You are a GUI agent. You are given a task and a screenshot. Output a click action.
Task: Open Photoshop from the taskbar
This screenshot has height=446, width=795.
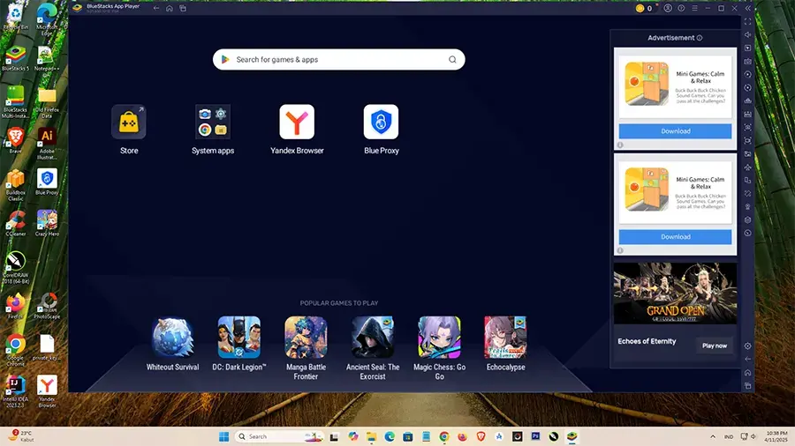(535, 436)
